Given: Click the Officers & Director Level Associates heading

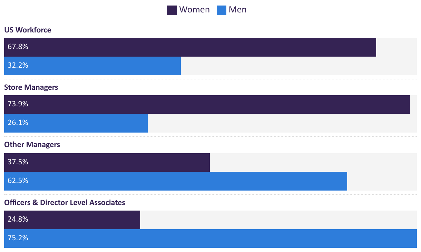Looking at the screenshot, I should coord(65,203).
